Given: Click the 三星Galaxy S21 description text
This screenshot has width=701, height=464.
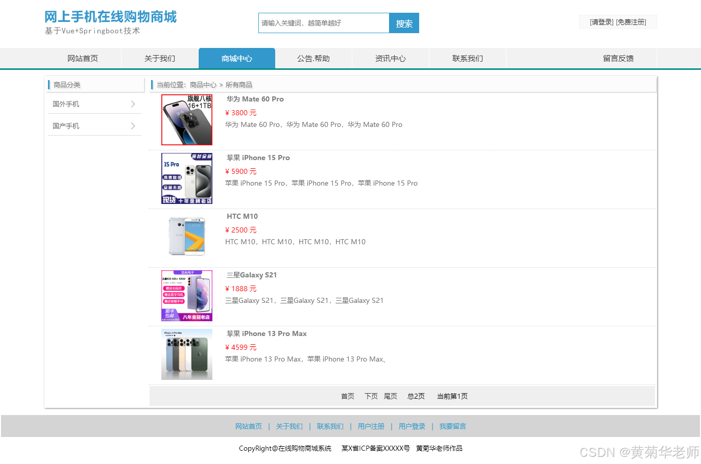Looking at the screenshot, I should pos(304,300).
